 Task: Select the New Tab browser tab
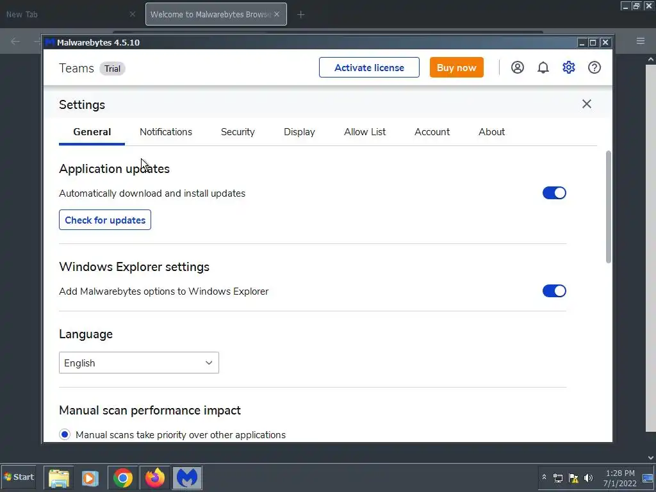(x=70, y=14)
